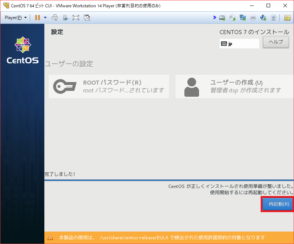Maximize the VMware Player window
This screenshot has height=244, width=294.
pos(268,5)
